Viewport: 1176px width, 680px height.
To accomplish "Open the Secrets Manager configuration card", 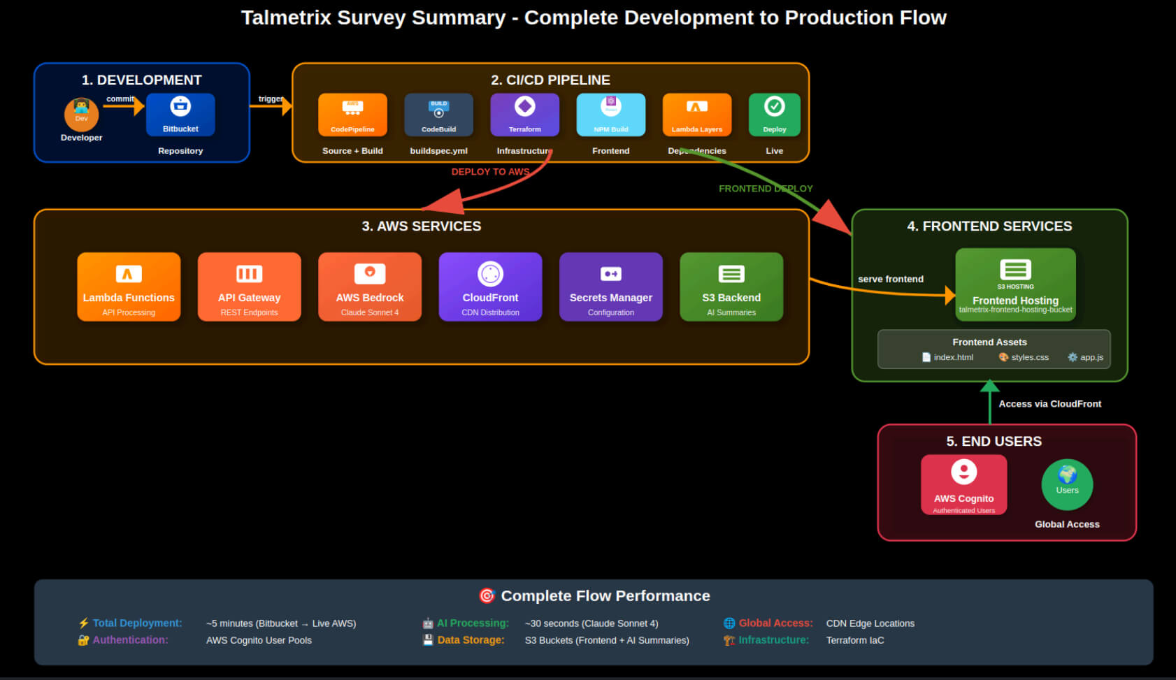I will (x=610, y=287).
